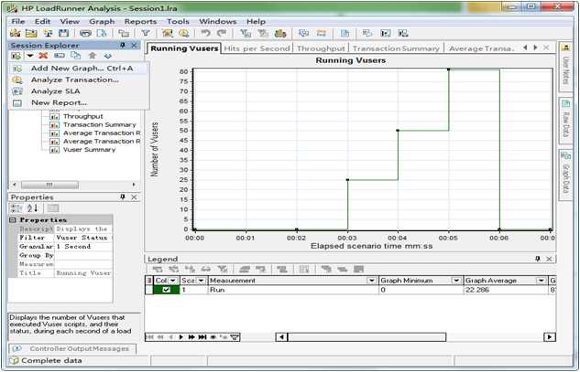The height and width of the screenshot is (372, 580).
Task: Click the undo arrow toolbar icon
Action: [205, 33]
